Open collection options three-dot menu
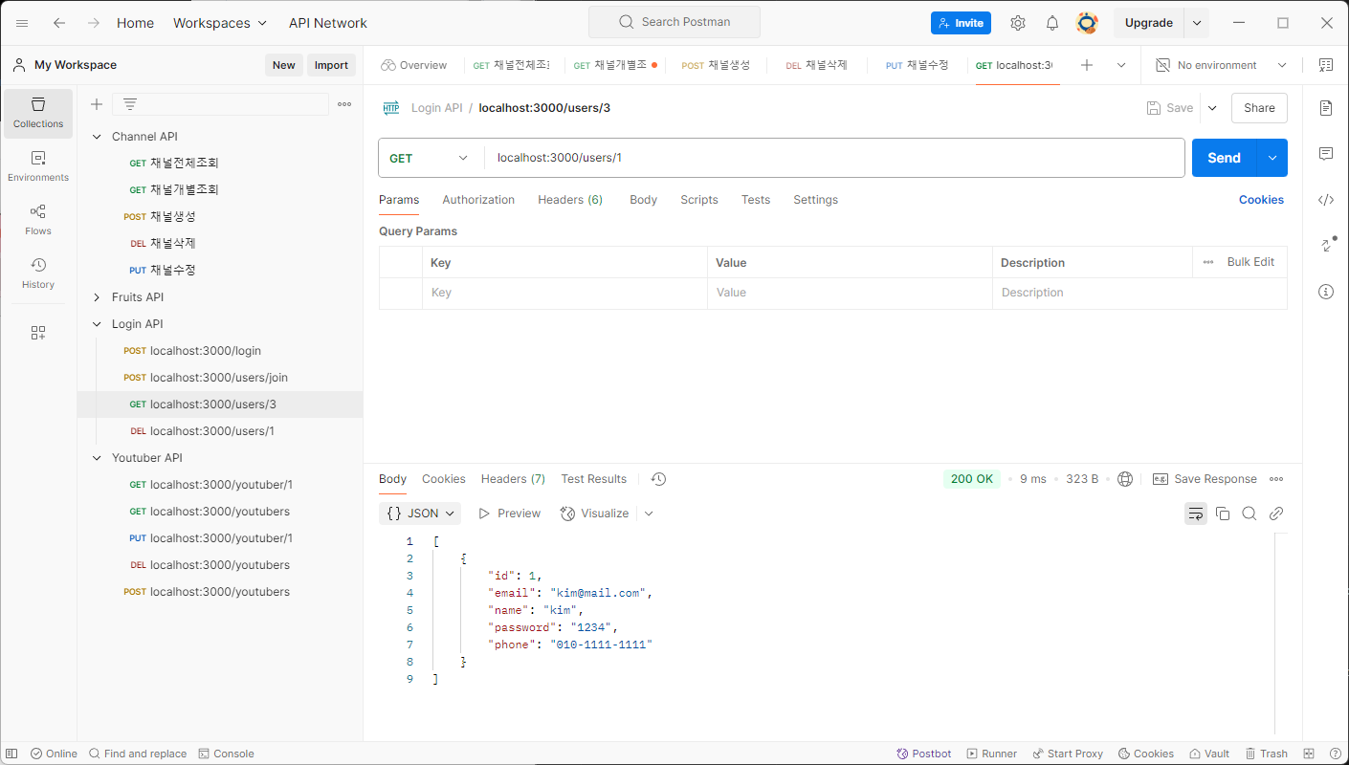The height and width of the screenshot is (765, 1349). coord(344,104)
